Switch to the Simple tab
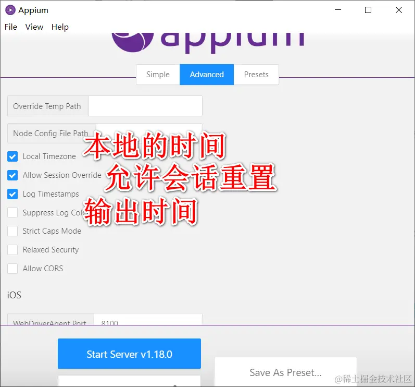The image size is (415, 387). [158, 75]
